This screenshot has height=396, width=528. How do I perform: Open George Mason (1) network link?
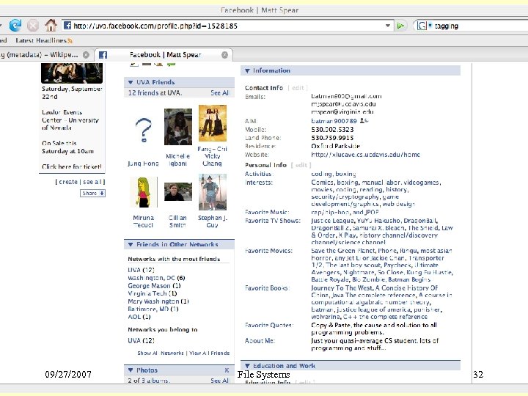click(x=154, y=285)
